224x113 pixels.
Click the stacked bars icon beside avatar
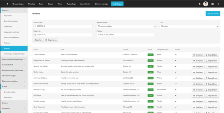coord(212,4)
